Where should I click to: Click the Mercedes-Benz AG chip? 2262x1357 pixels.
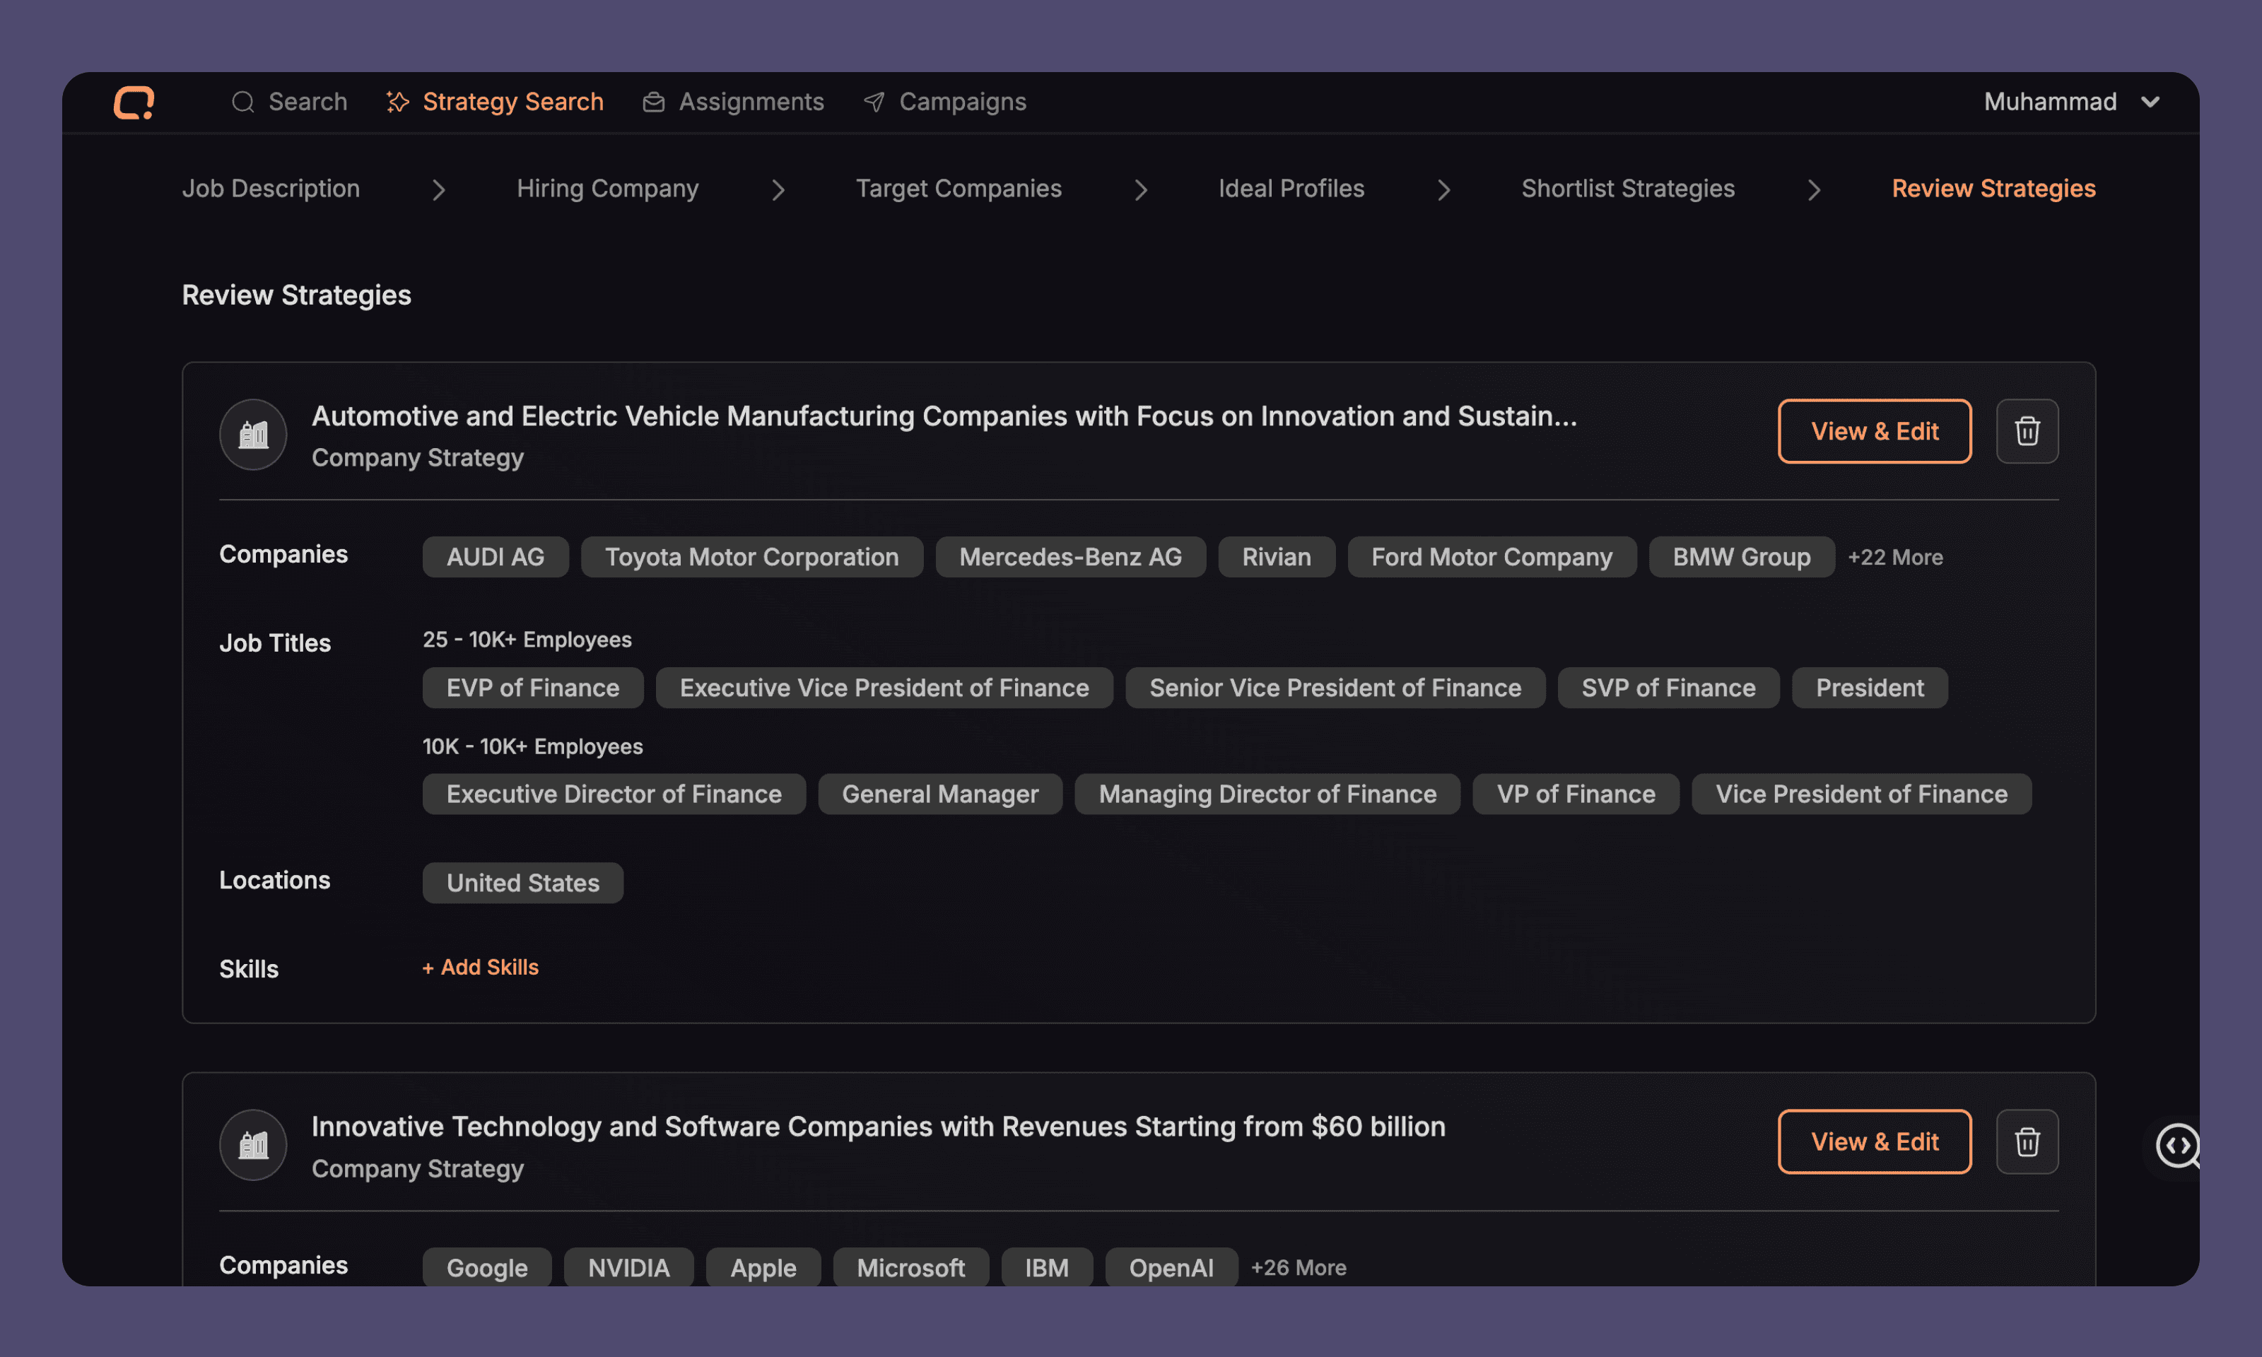click(x=1071, y=557)
